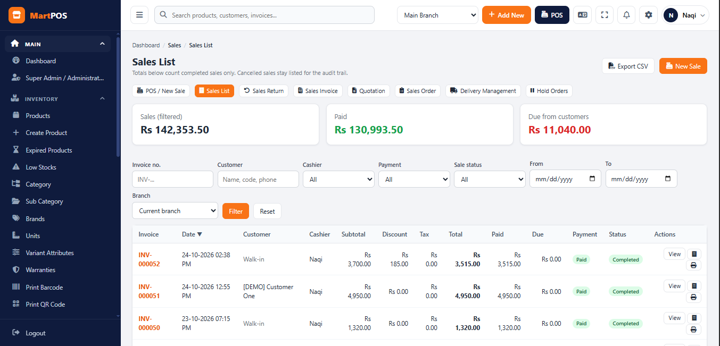Switch to Hold Orders tab

(549, 91)
